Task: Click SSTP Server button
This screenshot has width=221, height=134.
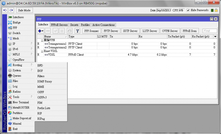Action: [x=131, y=31]
